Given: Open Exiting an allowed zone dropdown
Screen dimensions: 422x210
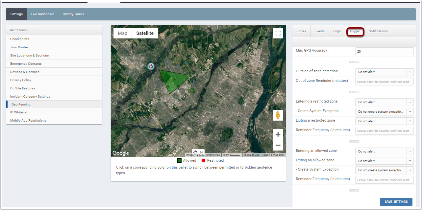Looking at the screenshot, I should pyautogui.click(x=384, y=161).
